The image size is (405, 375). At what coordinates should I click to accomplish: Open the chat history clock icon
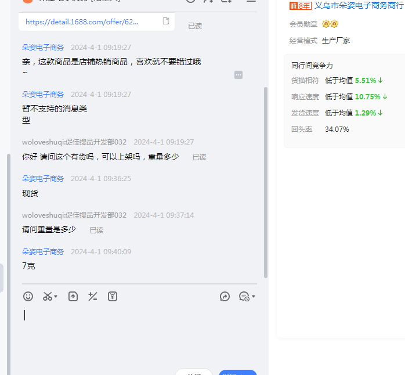coord(244,297)
